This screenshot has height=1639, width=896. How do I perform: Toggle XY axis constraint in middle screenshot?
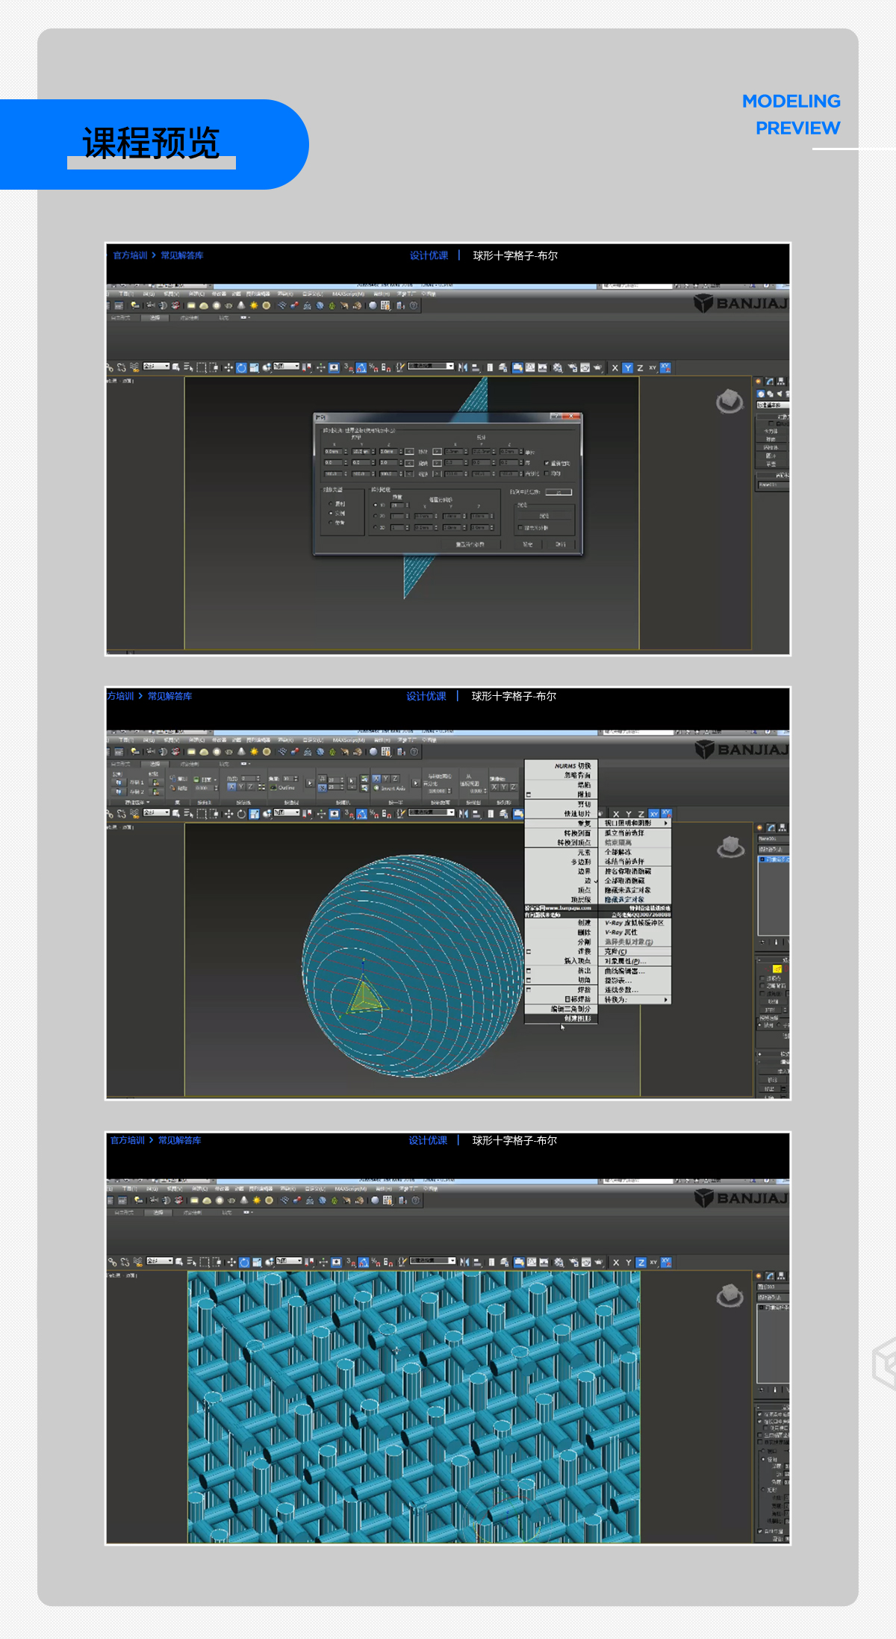click(654, 814)
